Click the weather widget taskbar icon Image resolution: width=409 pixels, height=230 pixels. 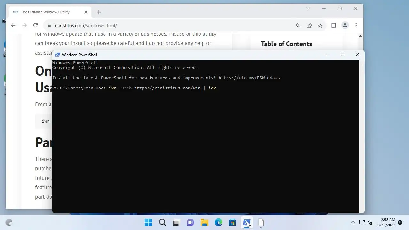point(9,223)
